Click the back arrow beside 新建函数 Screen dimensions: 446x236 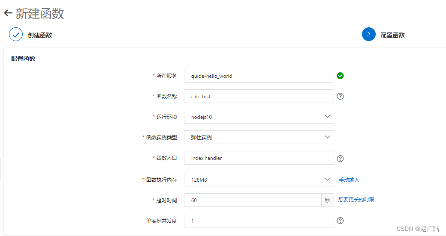point(8,13)
